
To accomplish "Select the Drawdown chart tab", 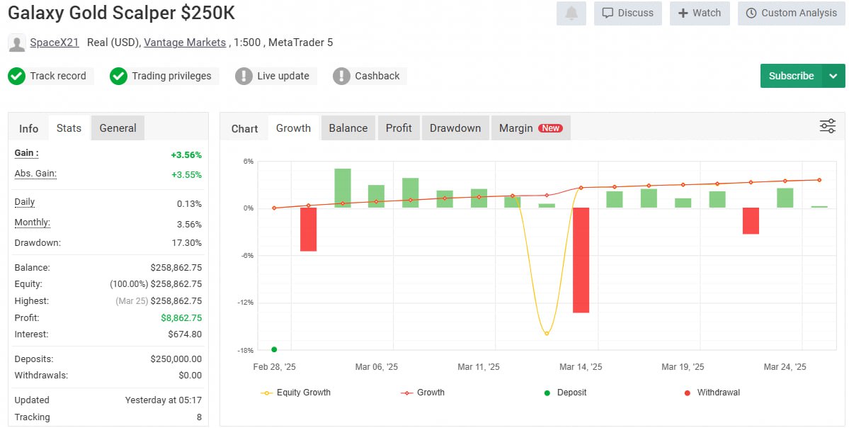I will click(455, 128).
